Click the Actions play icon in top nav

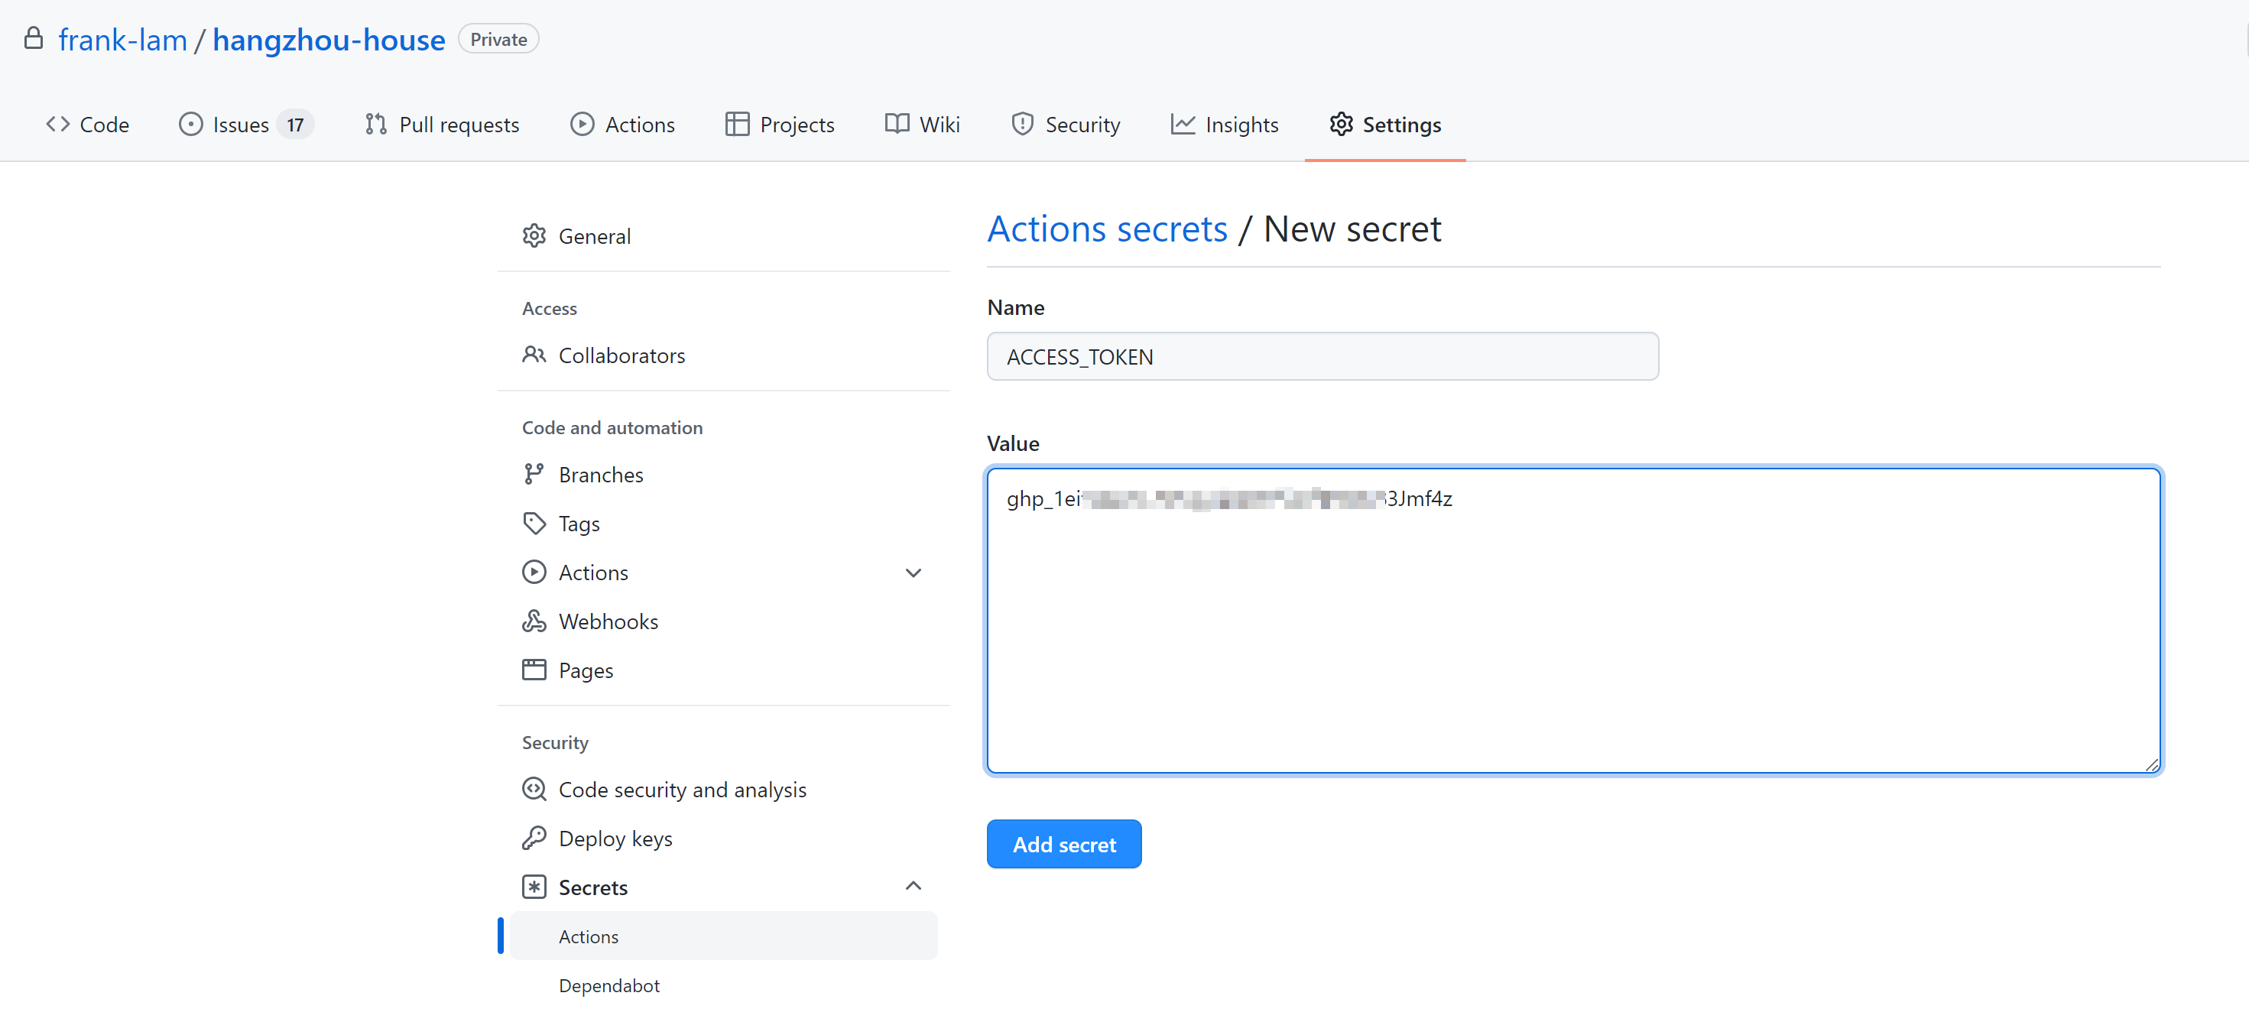pos(583,125)
